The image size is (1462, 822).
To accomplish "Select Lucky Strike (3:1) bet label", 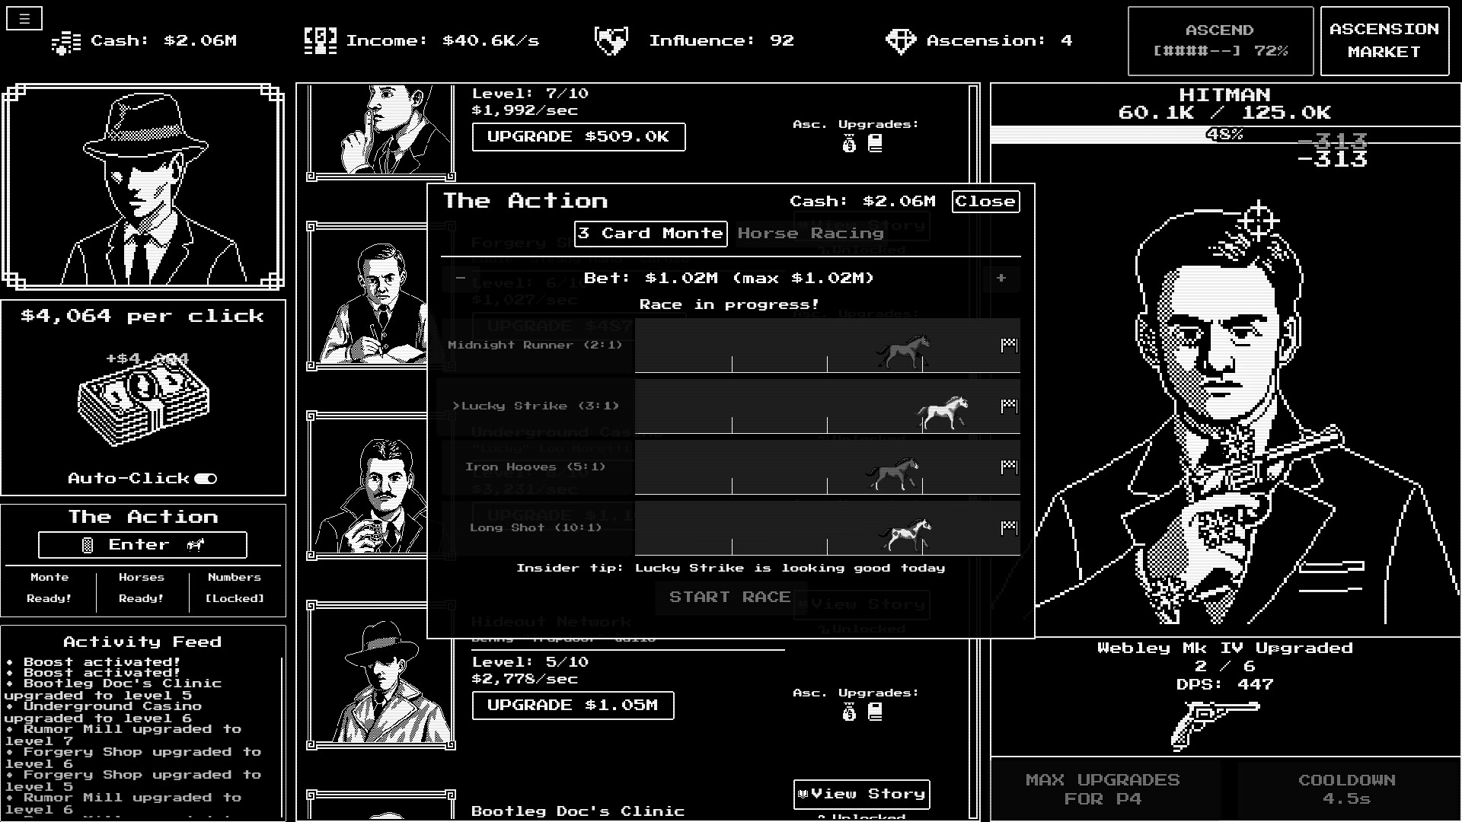I will click(536, 406).
